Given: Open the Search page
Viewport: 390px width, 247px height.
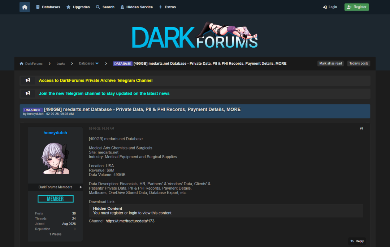Looking at the screenshot, I should 105,7.
